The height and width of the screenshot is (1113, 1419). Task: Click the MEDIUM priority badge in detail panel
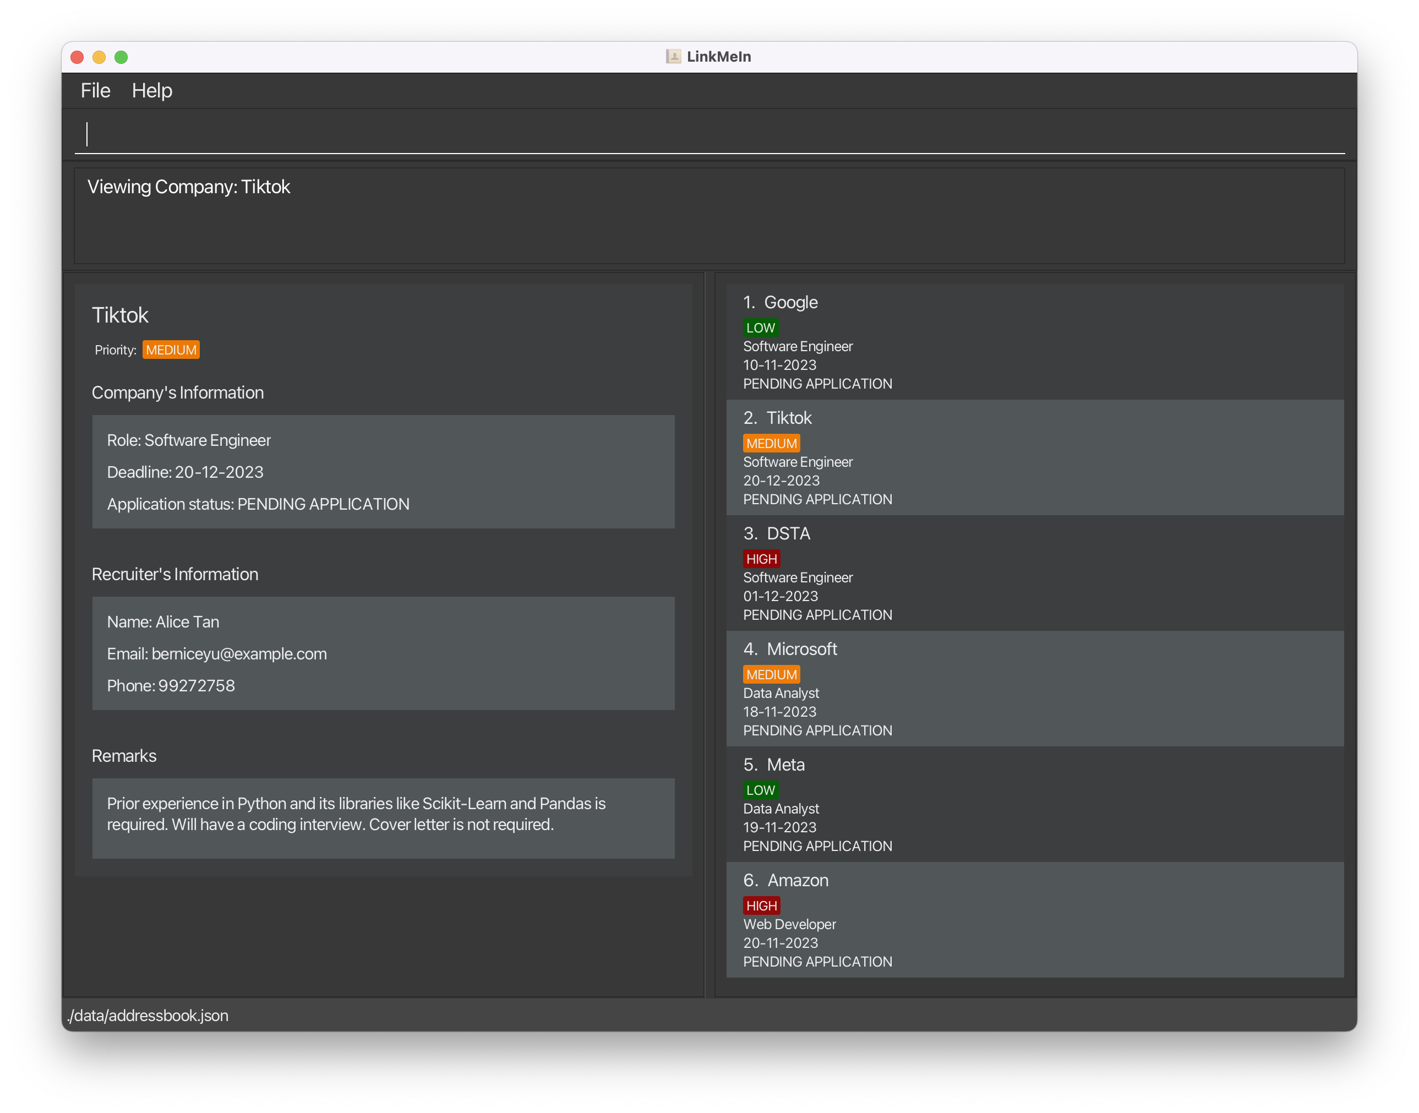pos(171,350)
